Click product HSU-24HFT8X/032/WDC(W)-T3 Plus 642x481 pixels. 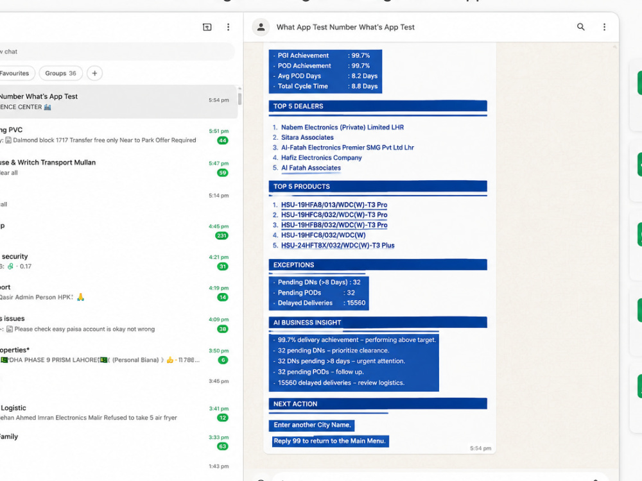(338, 246)
